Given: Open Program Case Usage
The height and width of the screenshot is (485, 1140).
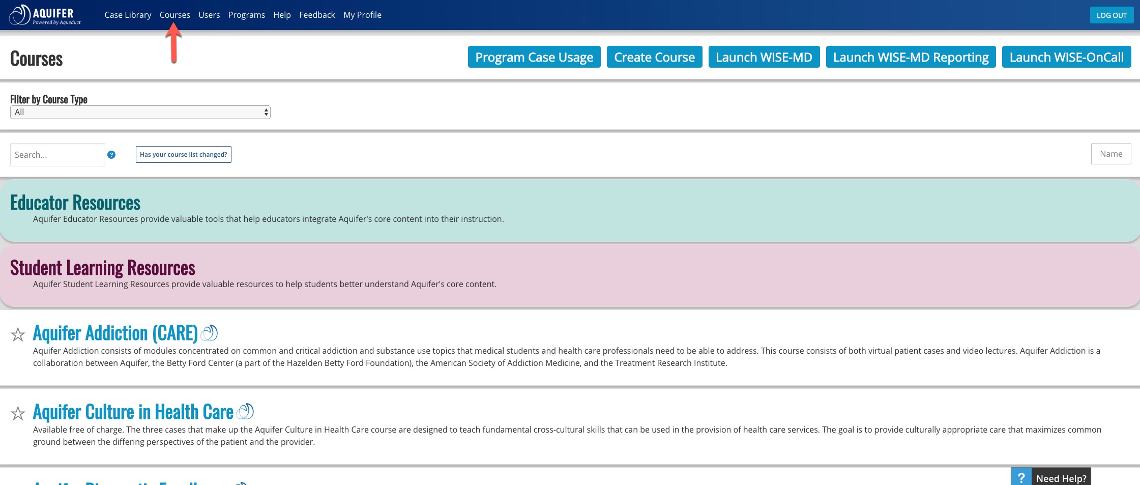Looking at the screenshot, I should pyautogui.click(x=534, y=57).
